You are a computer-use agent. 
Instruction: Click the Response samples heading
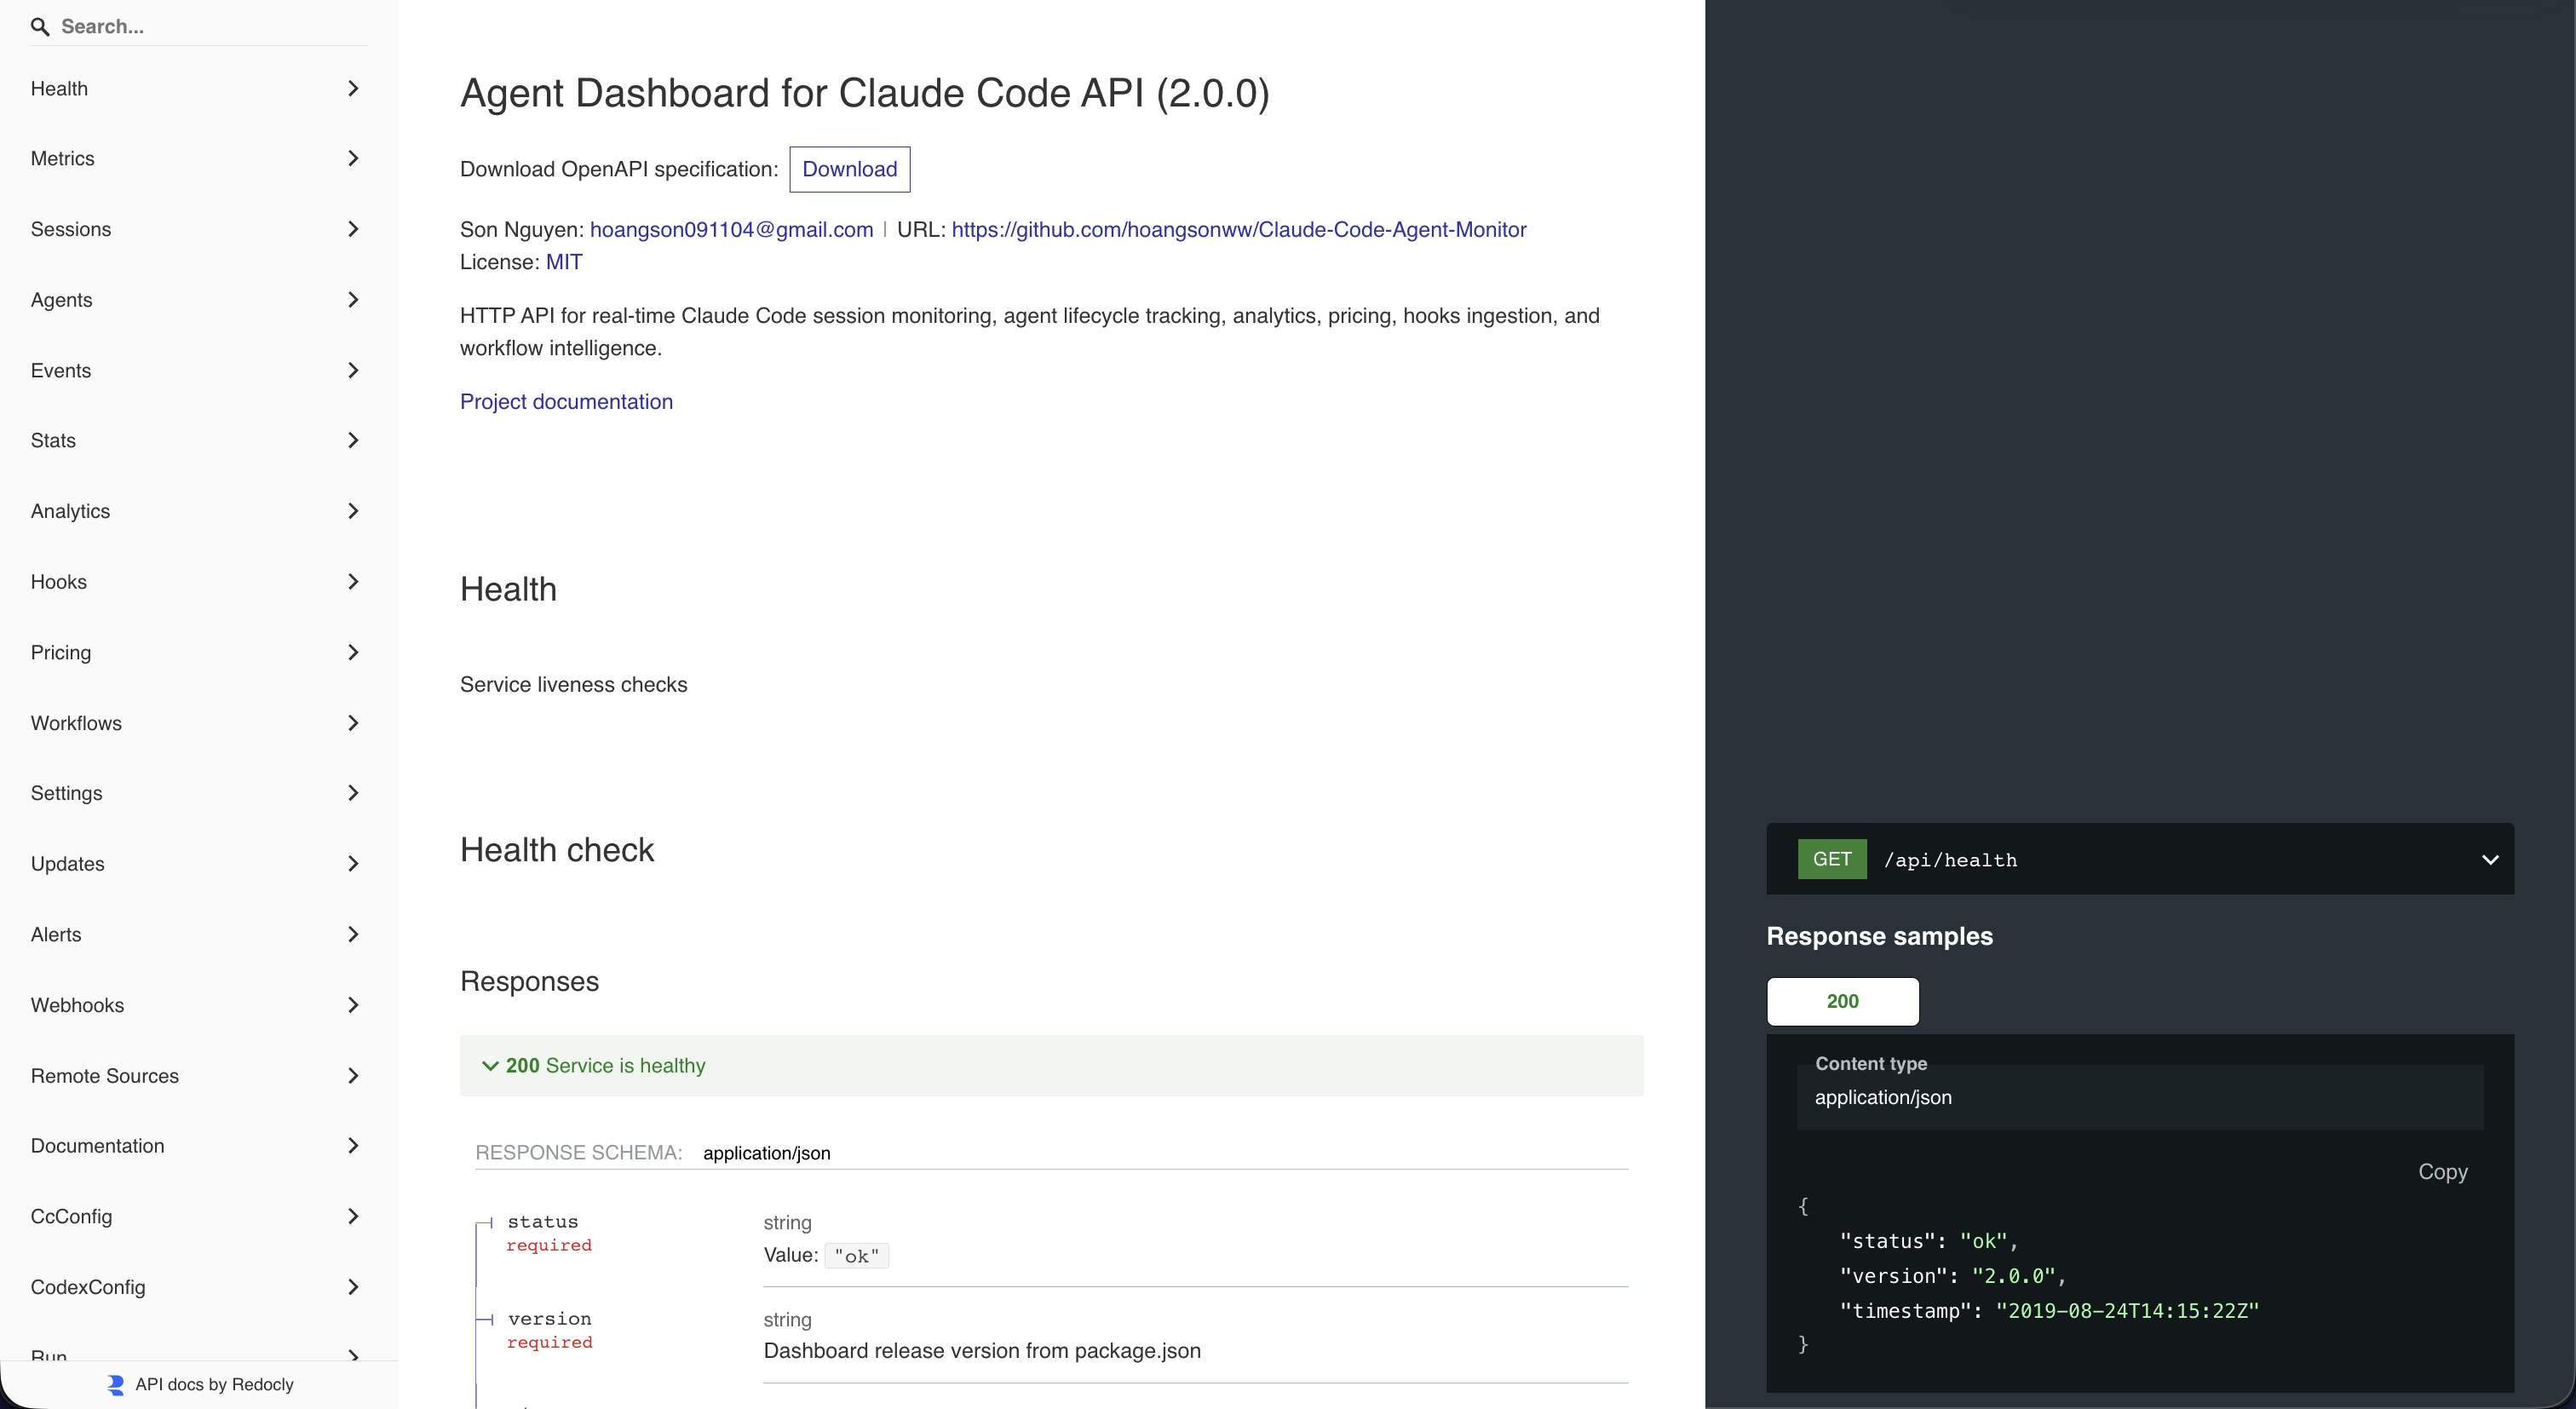click(x=1880, y=937)
